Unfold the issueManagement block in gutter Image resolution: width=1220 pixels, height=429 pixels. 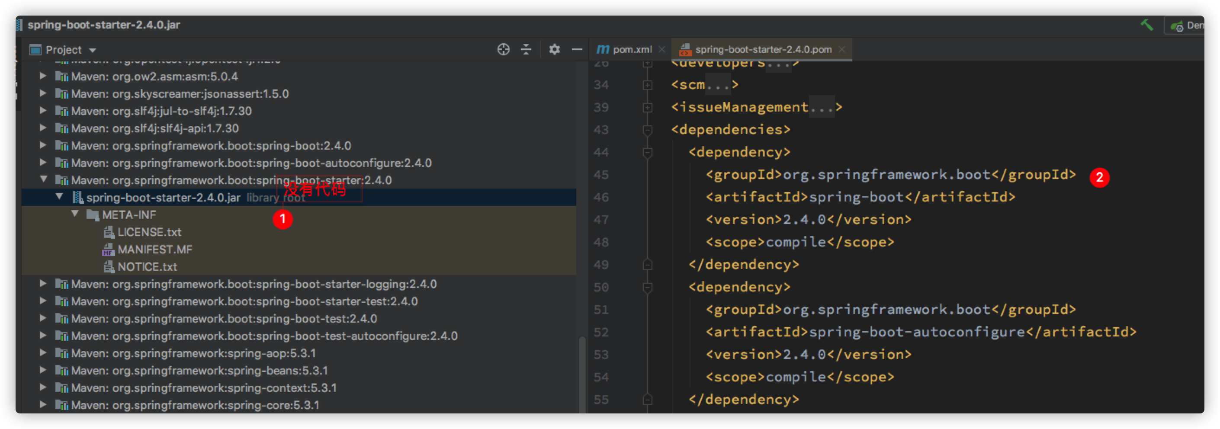point(647,108)
